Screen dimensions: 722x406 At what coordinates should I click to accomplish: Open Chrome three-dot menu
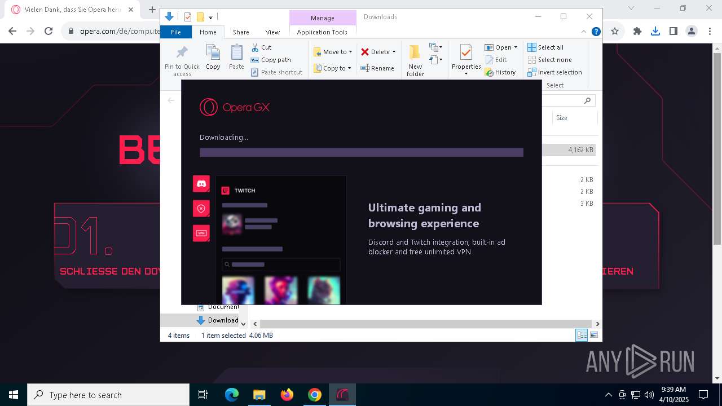709,31
